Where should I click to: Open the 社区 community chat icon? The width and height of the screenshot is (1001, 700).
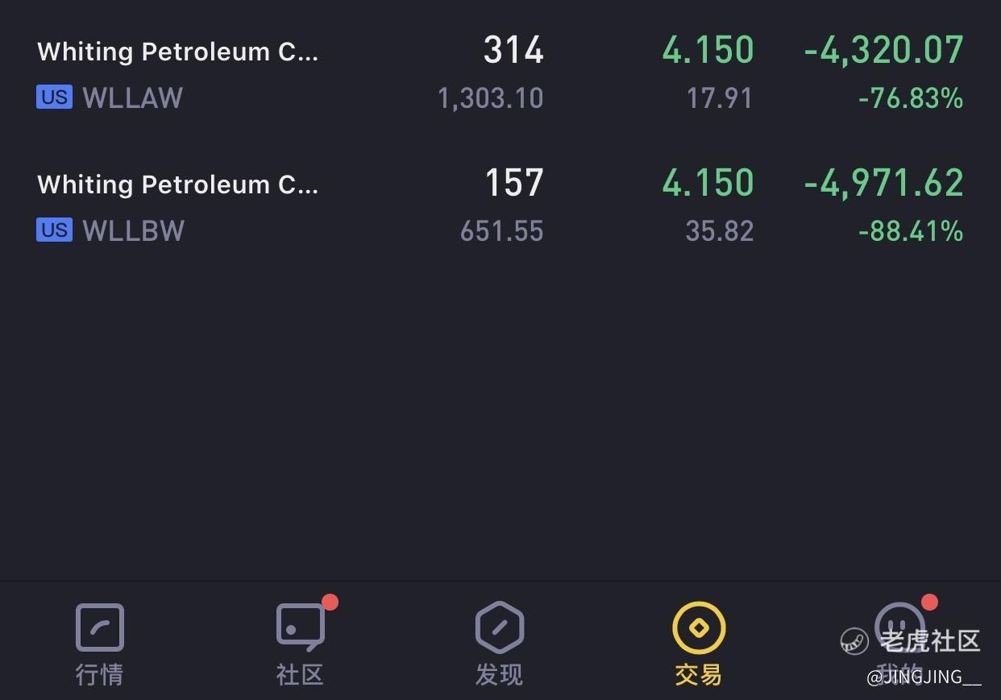point(300,627)
